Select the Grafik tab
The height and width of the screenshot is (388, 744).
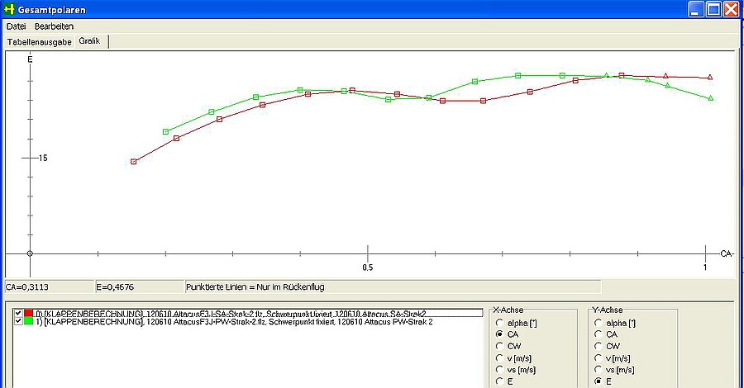[x=90, y=40]
